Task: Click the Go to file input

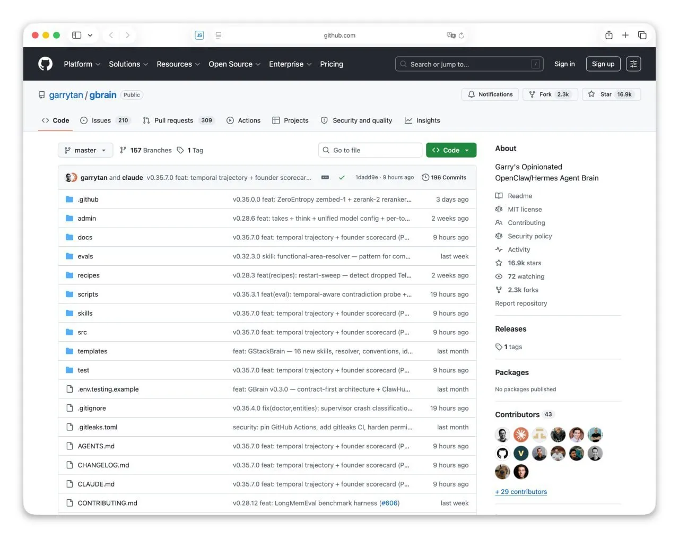Action: pos(370,150)
